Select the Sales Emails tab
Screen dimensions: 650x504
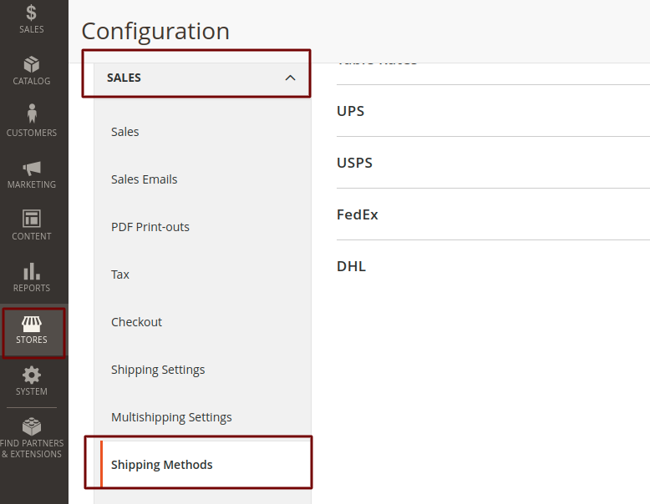[145, 179]
